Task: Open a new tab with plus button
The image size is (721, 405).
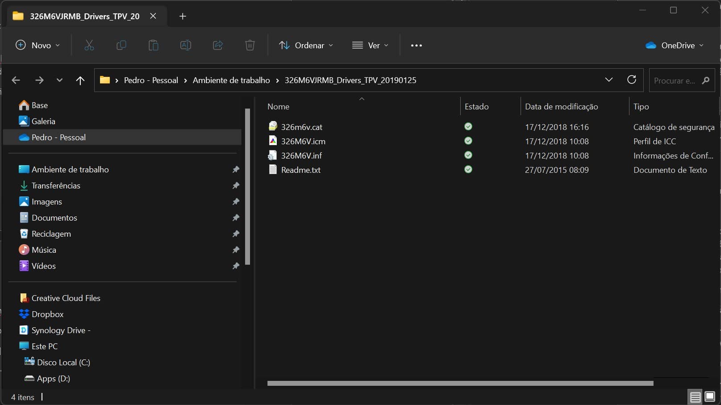Action: click(x=183, y=17)
